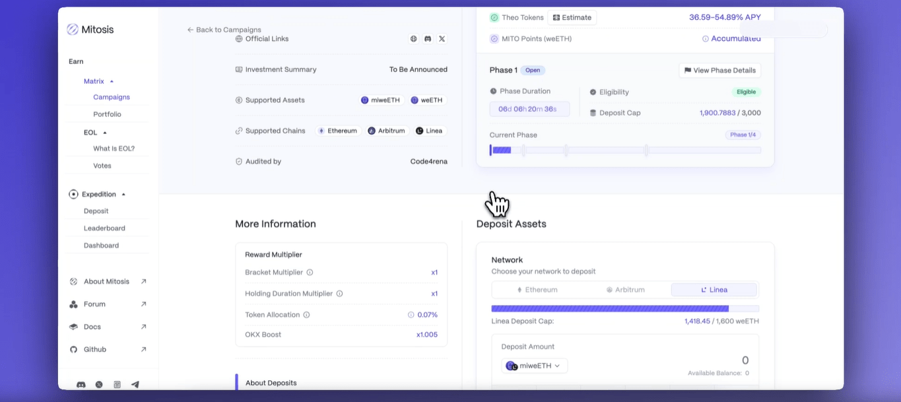
Task: Select Ethereum network for deposit
Action: click(x=537, y=290)
